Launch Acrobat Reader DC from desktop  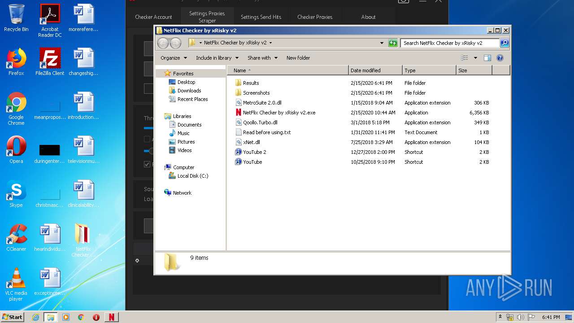tap(50, 20)
